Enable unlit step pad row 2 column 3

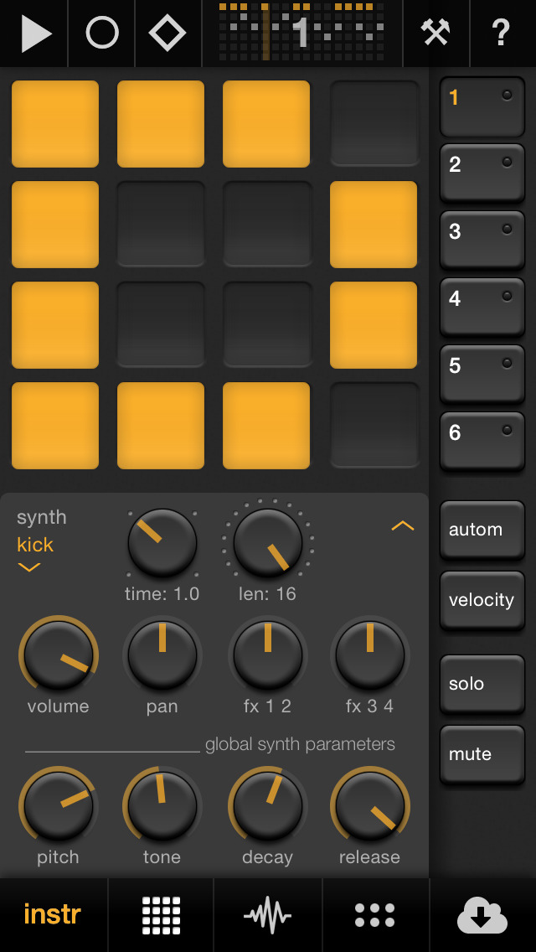(266, 225)
